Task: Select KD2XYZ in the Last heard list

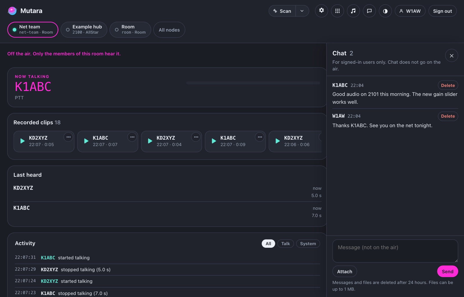Action: coord(167,192)
